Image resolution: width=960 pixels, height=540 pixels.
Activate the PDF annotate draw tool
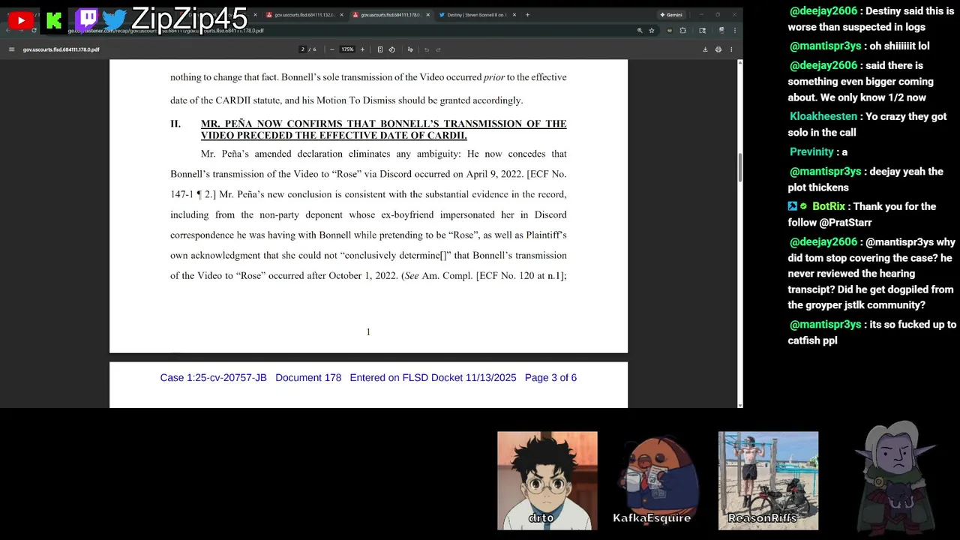pyautogui.click(x=410, y=49)
